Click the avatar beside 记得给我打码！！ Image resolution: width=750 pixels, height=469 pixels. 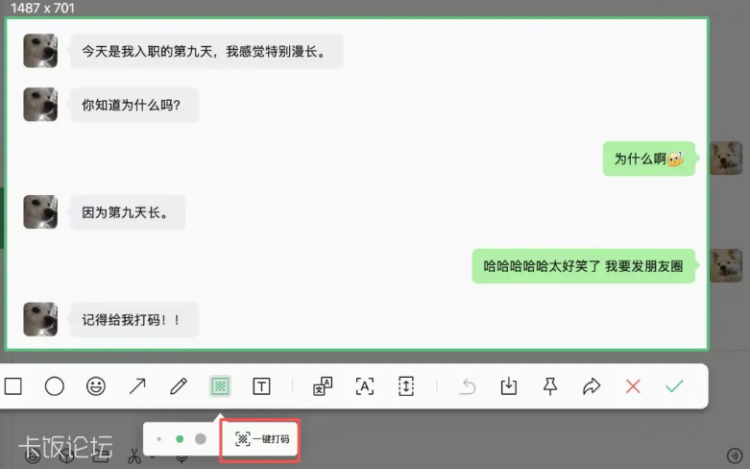[40, 319]
